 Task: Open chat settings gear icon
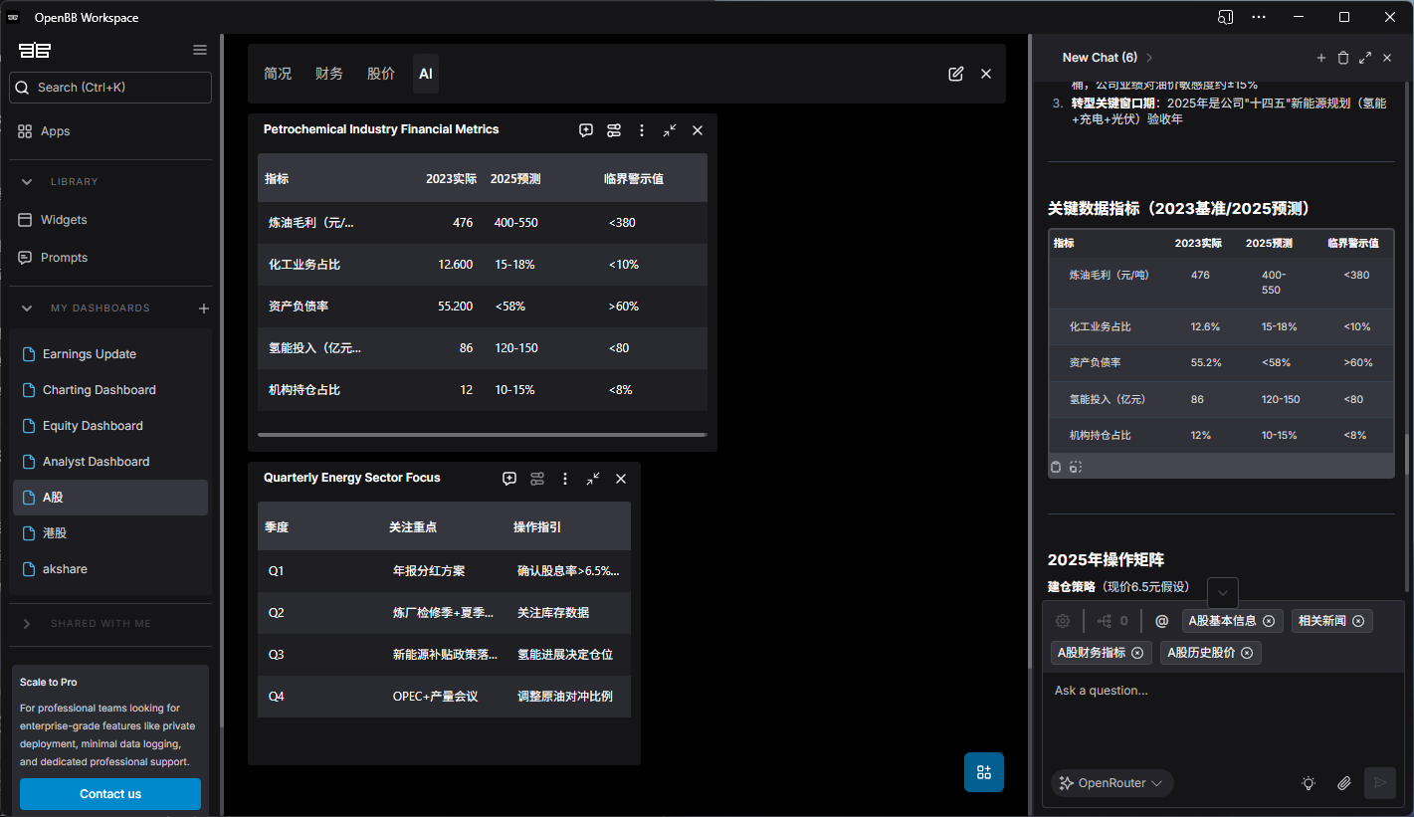(1063, 621)
